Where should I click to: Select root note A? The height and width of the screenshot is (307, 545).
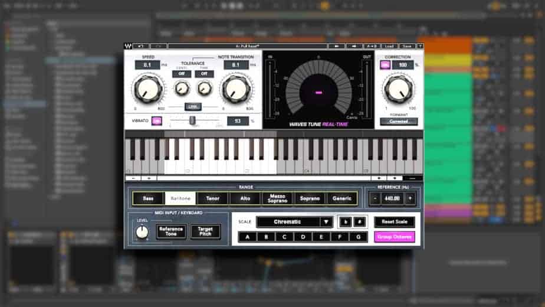point(248,237)
